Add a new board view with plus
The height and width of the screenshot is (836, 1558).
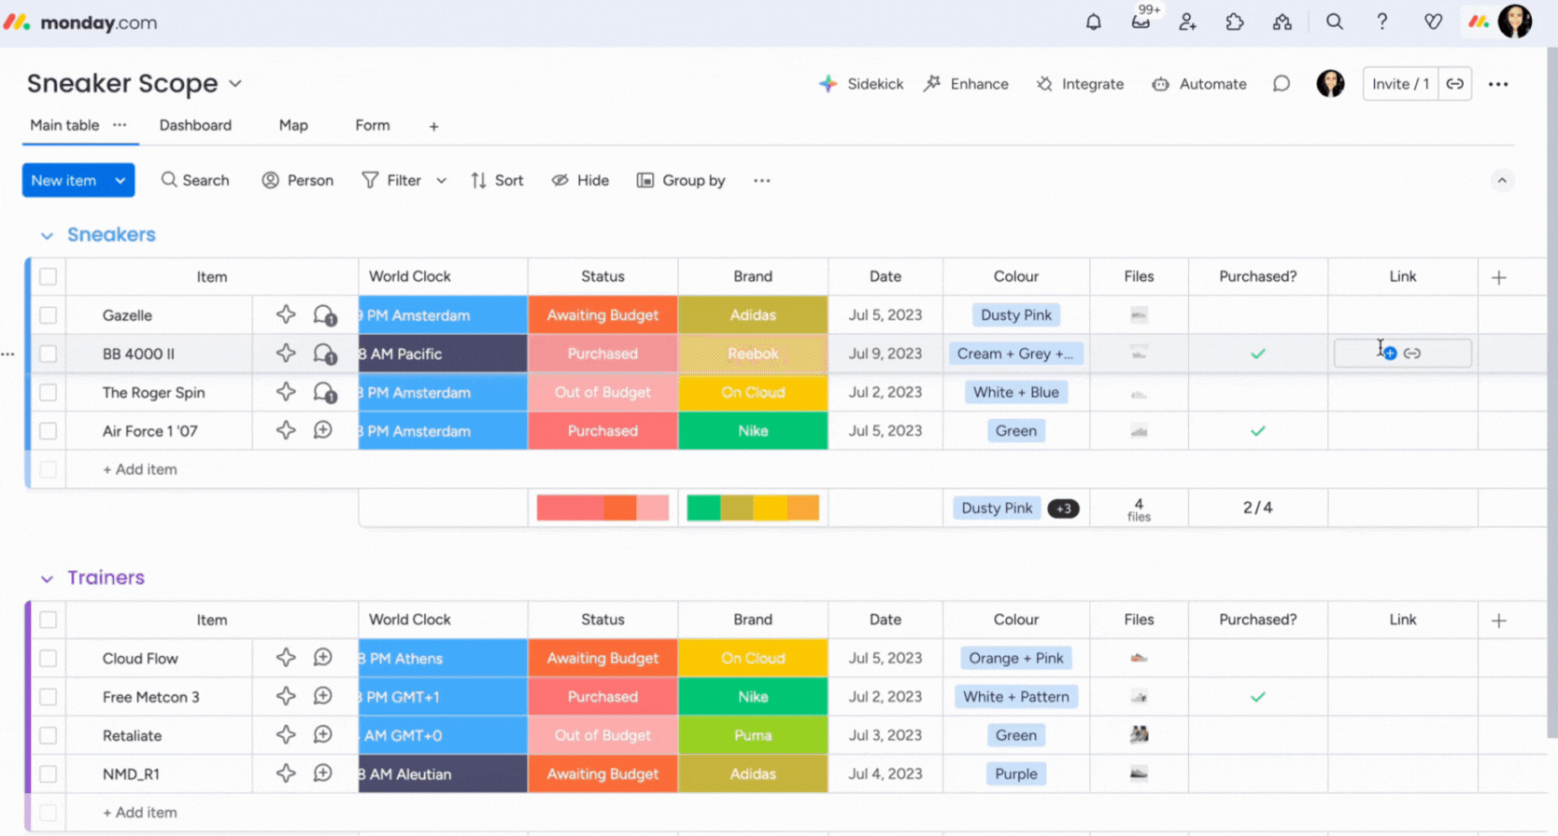(433, 126)
